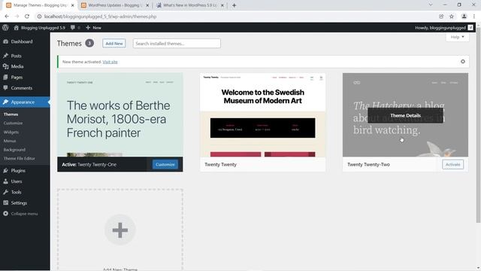Open the comments bubble in admin bar

point(75,28)
